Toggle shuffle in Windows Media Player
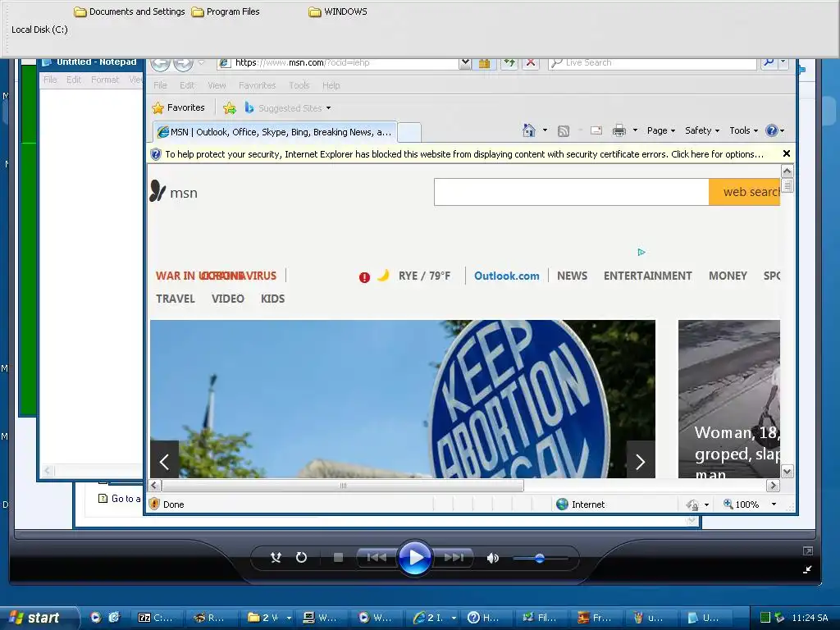840x630 pixels. (276, 558)
